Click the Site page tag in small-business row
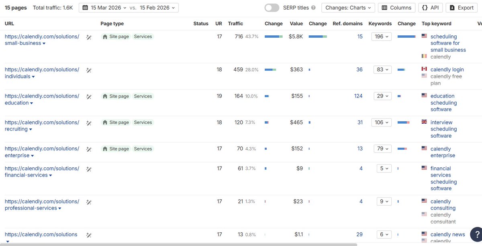 click(116, 37)
